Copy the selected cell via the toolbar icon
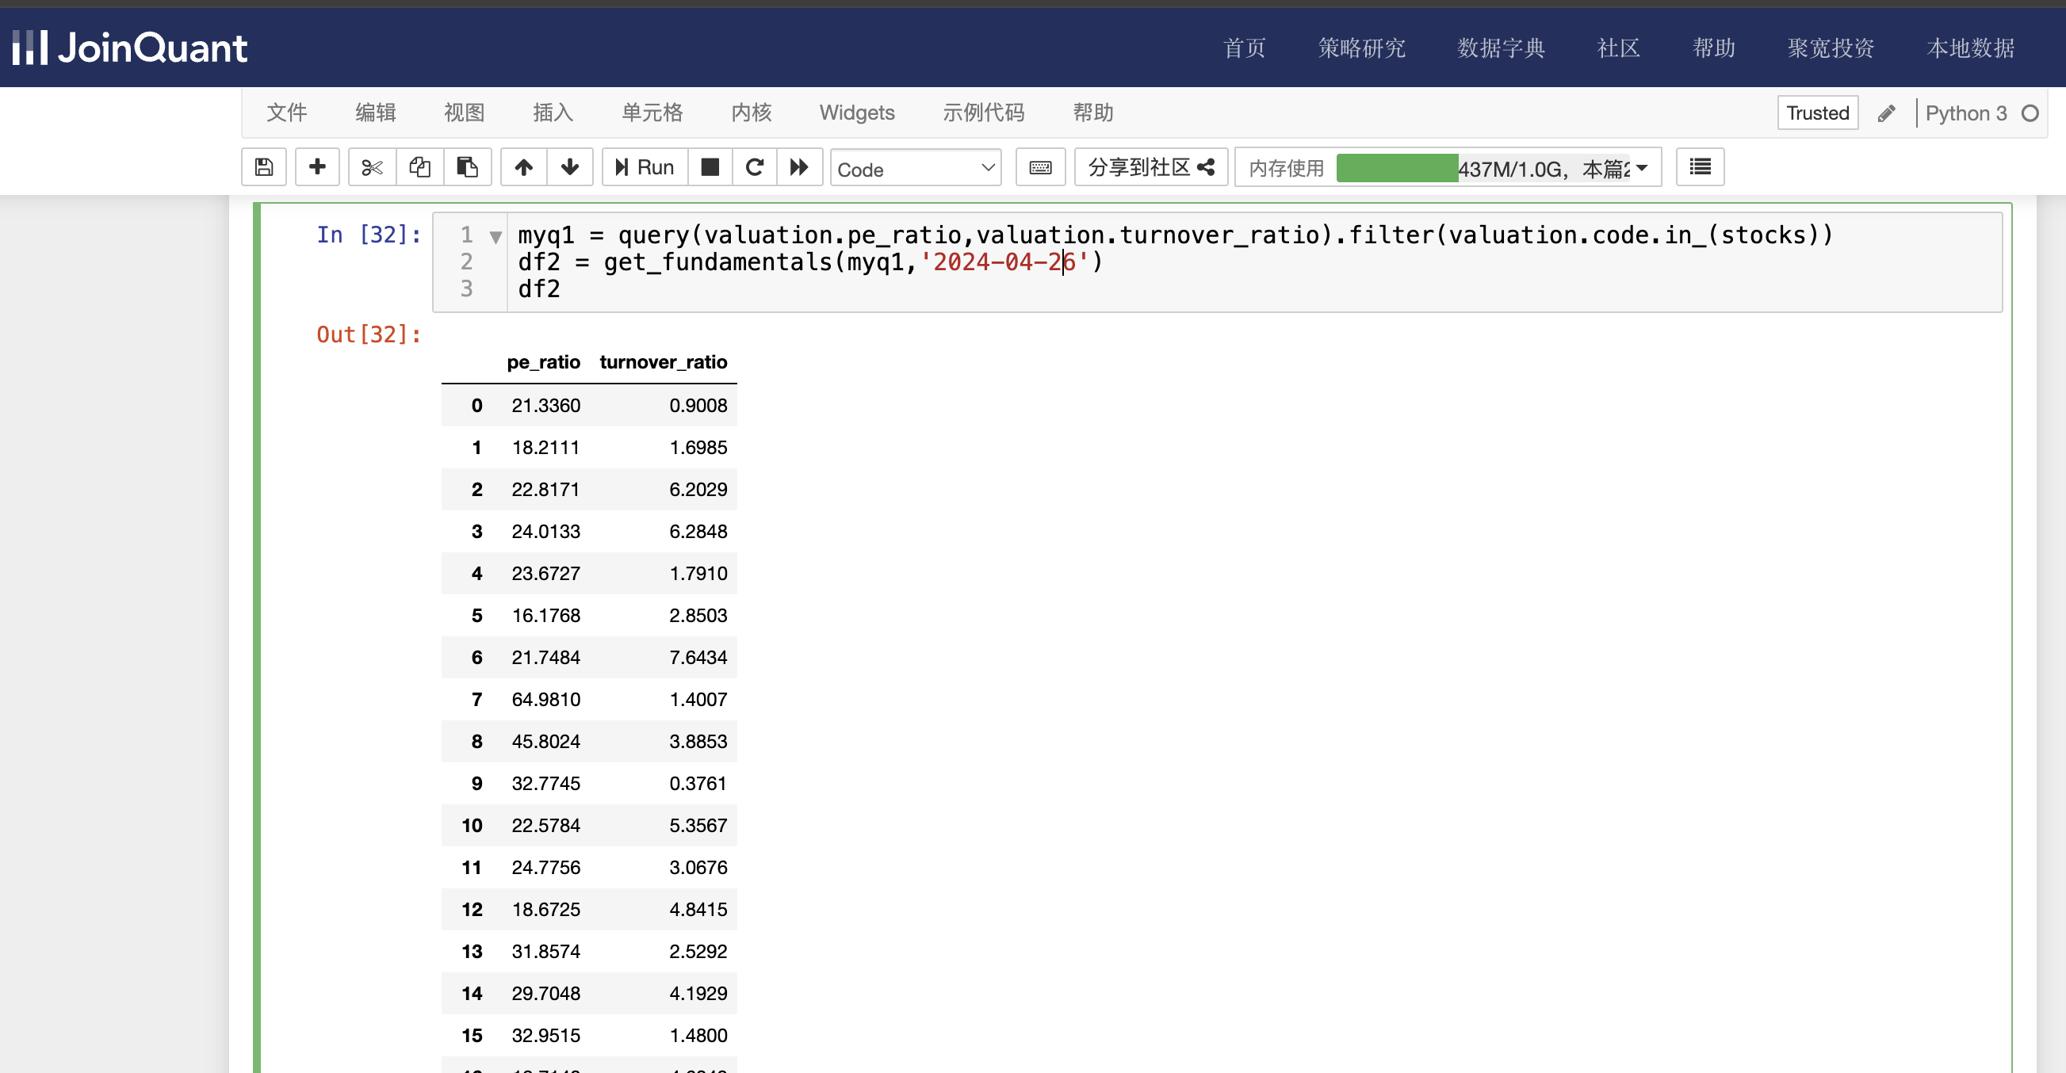Image resolution: width=2066 pixels, height=1073 pixels. pos(419,166)
